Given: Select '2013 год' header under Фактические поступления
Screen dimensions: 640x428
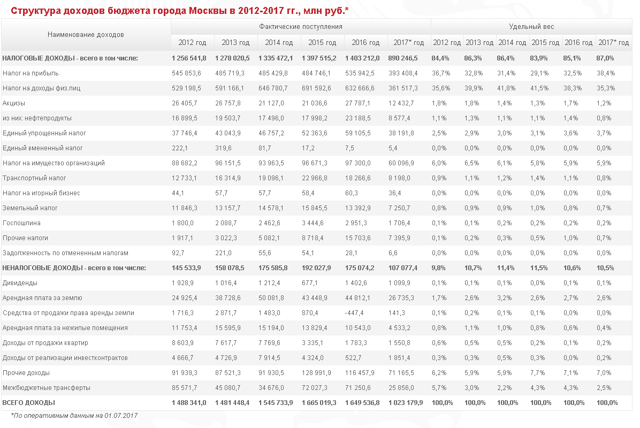Looking at the screenshot, I should pos(235,42).
